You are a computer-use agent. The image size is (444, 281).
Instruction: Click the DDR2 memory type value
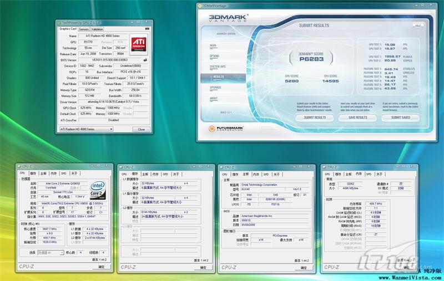coord(350,184)
